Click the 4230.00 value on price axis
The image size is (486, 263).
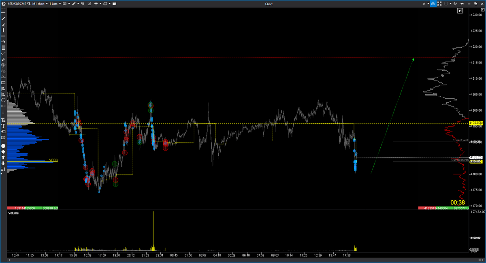point(475,15)
